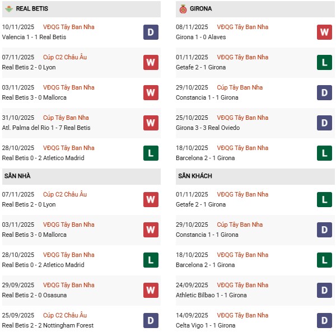Click the D badge for Real Betis vs Nottingham Forest
This screenshot has width=336, height=332.
[151, 320]
